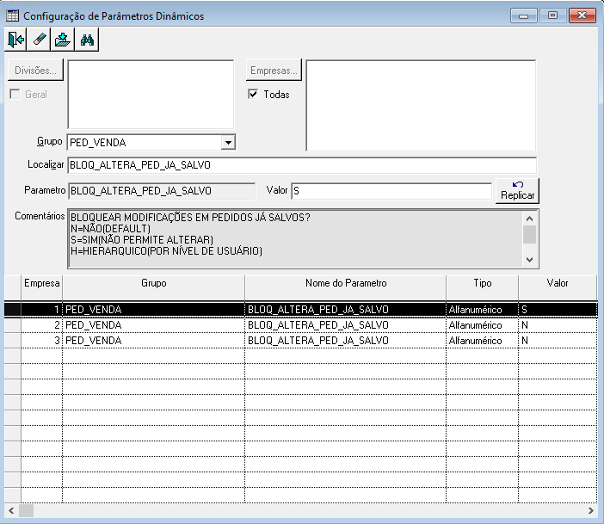Image resolution: width=604 pixels, height=524 pixels.
Task: Select the PED_VENDA cell in Empresa 2's row
Action: click(x=154, y=325)
